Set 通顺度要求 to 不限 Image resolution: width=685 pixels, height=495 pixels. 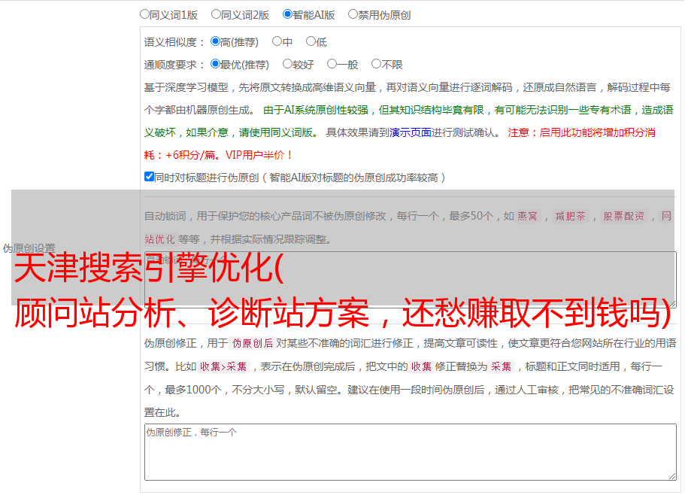(x=376, y=64)
